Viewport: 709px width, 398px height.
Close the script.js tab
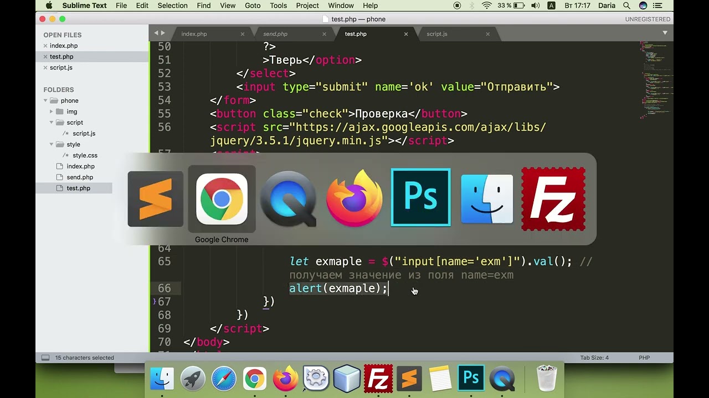487,34
